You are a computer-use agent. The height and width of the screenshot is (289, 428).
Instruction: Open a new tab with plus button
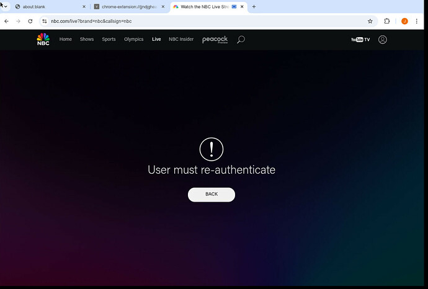click(x=254, y=6)
